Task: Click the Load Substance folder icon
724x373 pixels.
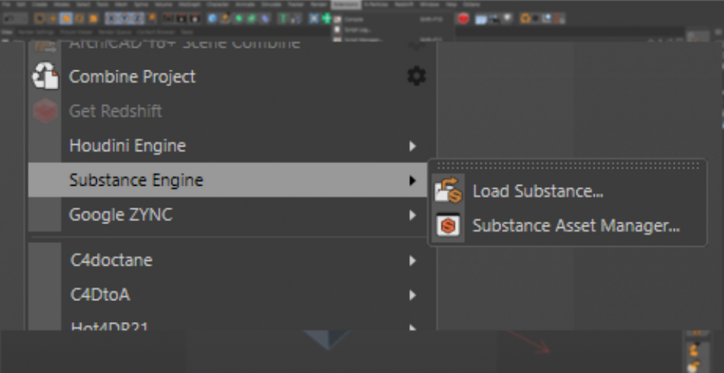Action: (448, 190)
